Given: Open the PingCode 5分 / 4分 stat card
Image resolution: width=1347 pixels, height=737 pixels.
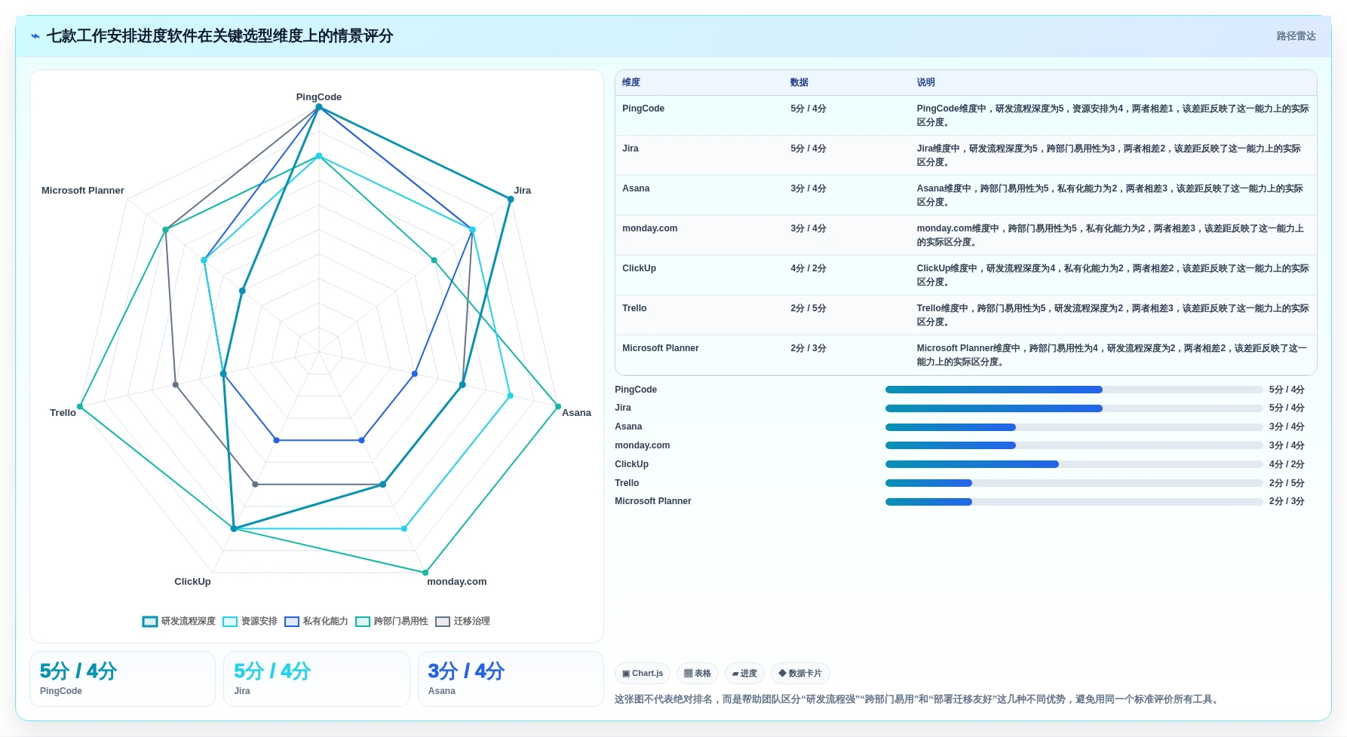Looking at the screenshot, I should 122,679.
